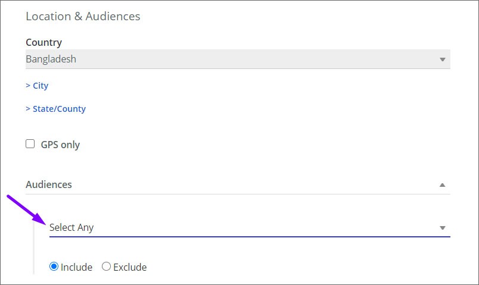Image resolution: width=479 pixels, height=285 pixels.
Task: Click the Audiences title text
Action: 49,184
